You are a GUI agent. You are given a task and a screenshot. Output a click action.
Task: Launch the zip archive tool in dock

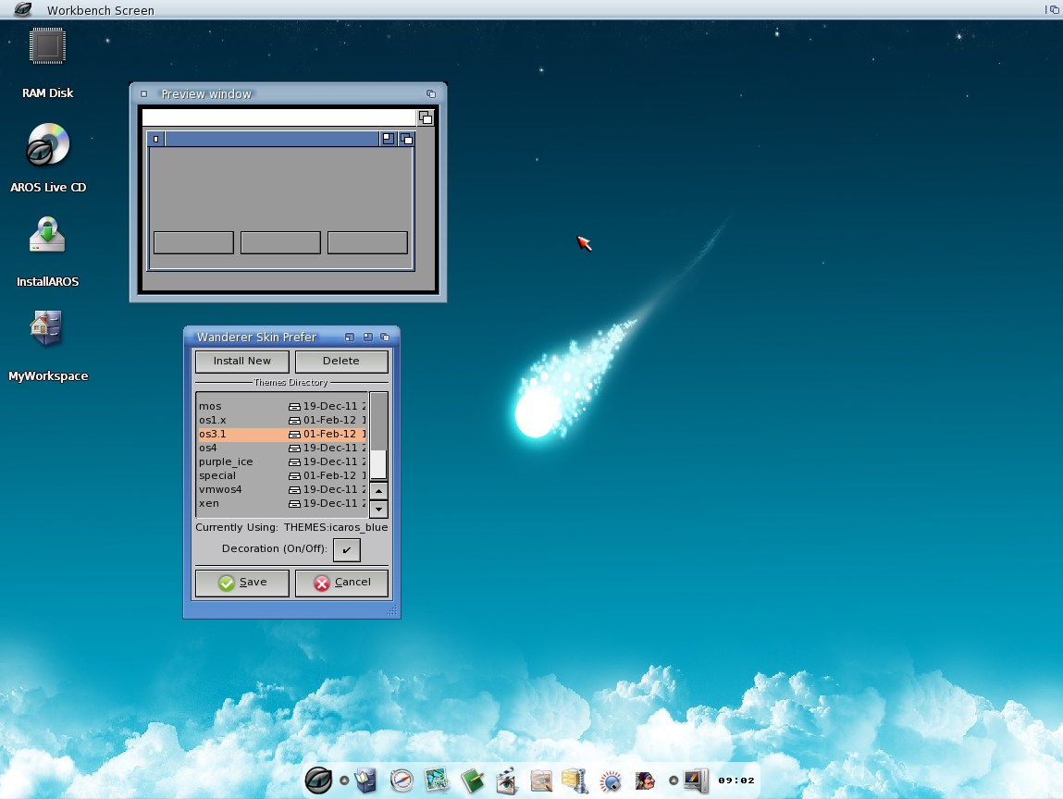[x=575, y=781]
